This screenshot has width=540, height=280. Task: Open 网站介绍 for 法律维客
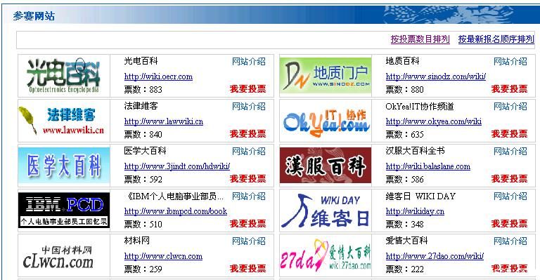[249, 107]
